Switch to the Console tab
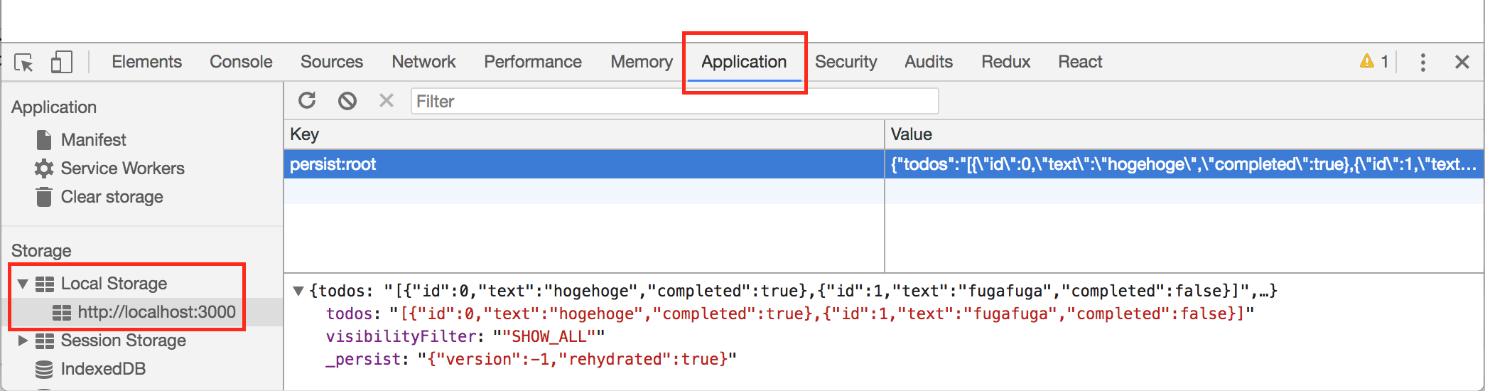The height and width of the screenshot is (391, 1485). pyautogui.click(x=241, y=63)
